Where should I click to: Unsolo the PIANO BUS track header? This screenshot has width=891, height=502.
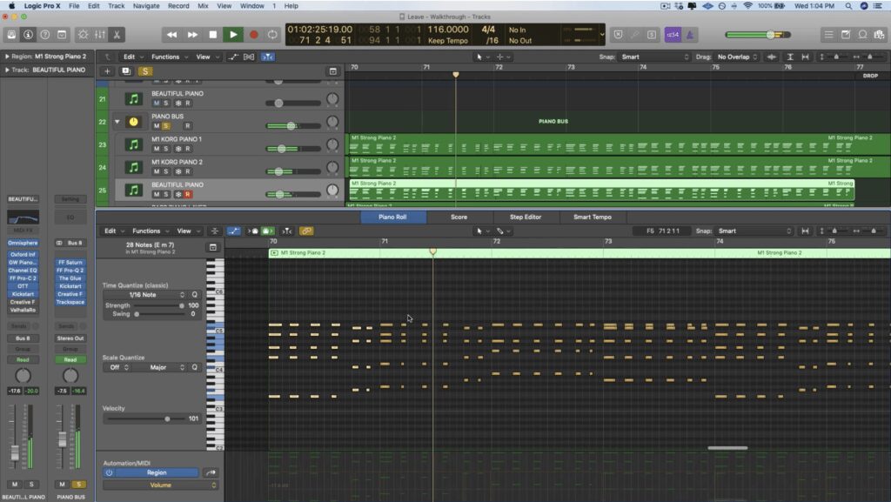click(166, 126)
